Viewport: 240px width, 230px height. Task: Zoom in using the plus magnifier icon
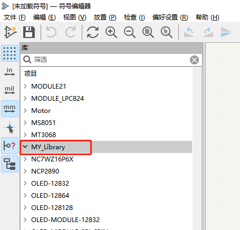(x=111, y=32)
